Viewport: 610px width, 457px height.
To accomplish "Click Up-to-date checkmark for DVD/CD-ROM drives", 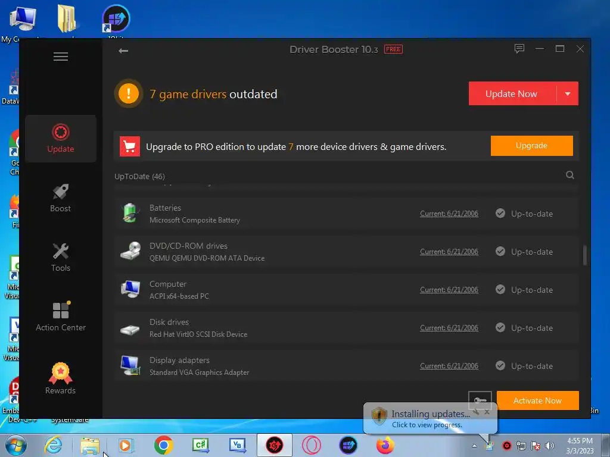I will (500, 252).
